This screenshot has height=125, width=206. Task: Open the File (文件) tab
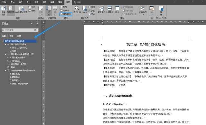(4, 2)
